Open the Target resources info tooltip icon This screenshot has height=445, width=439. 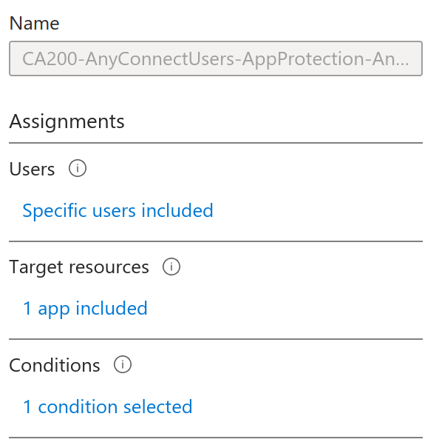tap(171, 267)
